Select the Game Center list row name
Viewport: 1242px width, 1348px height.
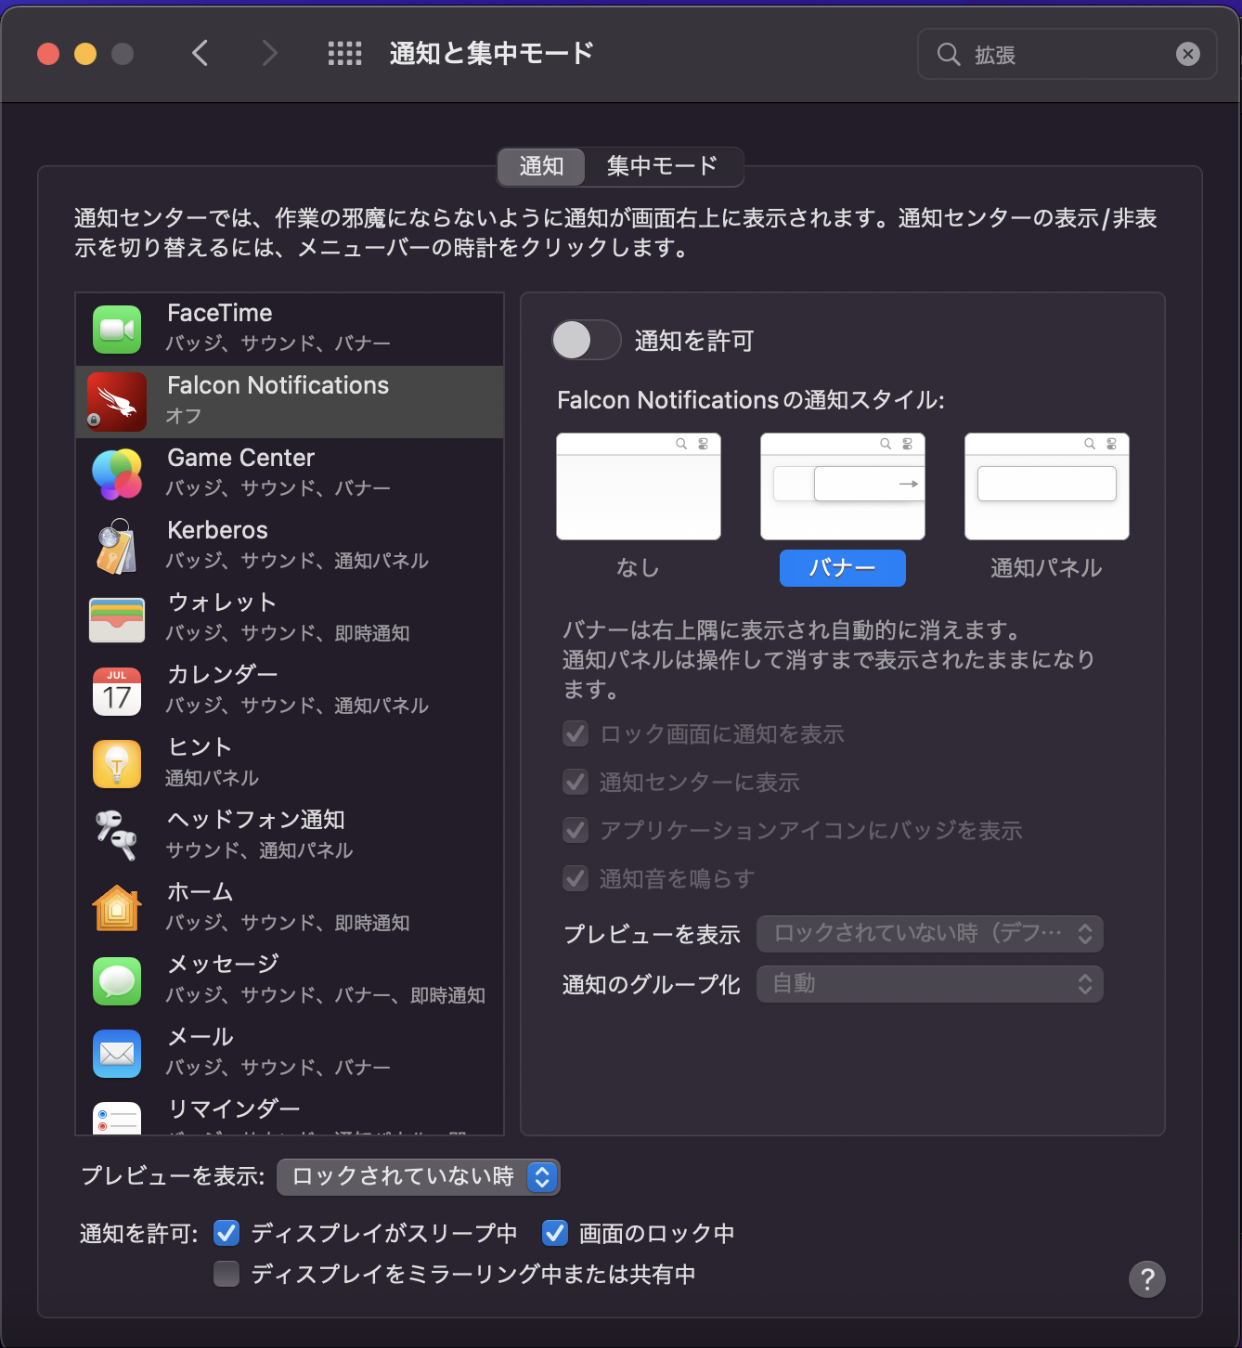(x=241, y=458)
